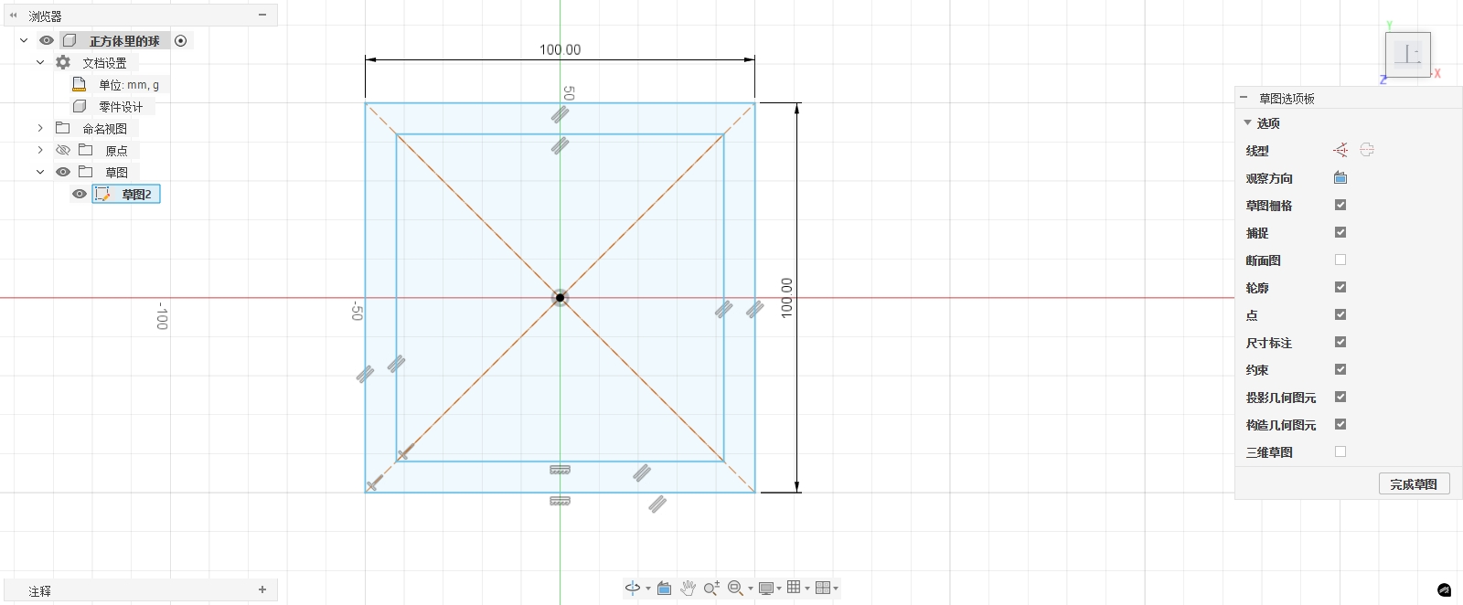The image size is (1463, 605).
Task: Open the zoom options dropdown arrow
Action: pos(751,589)
